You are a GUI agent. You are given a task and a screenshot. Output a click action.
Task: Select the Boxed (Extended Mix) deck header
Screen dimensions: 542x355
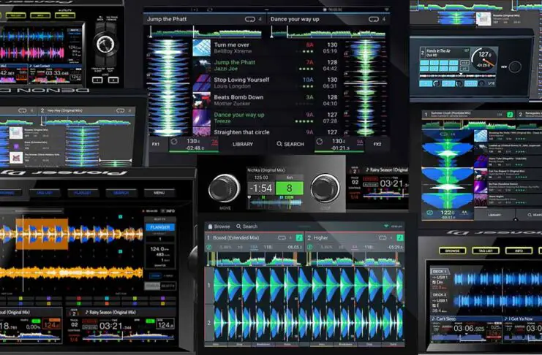pos(254,237)
